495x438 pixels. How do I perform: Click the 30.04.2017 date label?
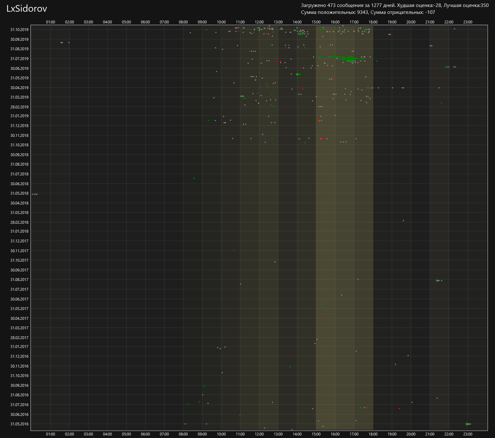pos(19,319)
